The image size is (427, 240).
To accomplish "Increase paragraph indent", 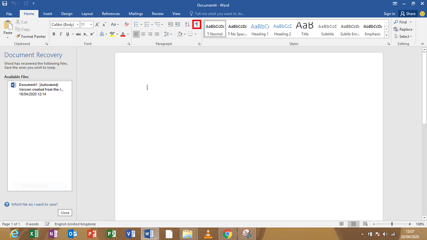I will [178, 24].
